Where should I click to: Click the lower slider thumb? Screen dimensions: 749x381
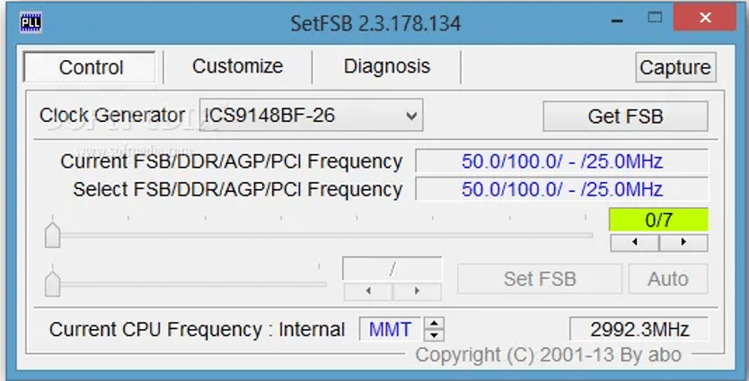(x=53, y=283)
